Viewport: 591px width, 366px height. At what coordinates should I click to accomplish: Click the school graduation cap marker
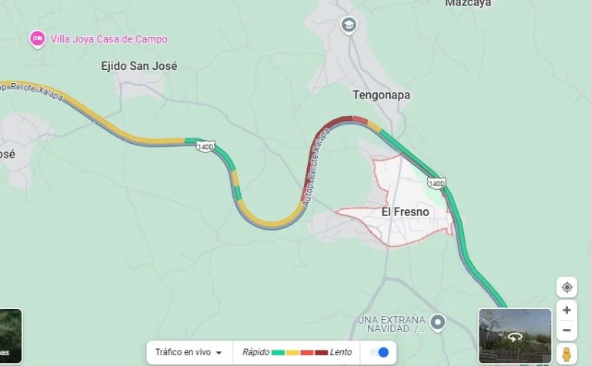tap(349, 25)
